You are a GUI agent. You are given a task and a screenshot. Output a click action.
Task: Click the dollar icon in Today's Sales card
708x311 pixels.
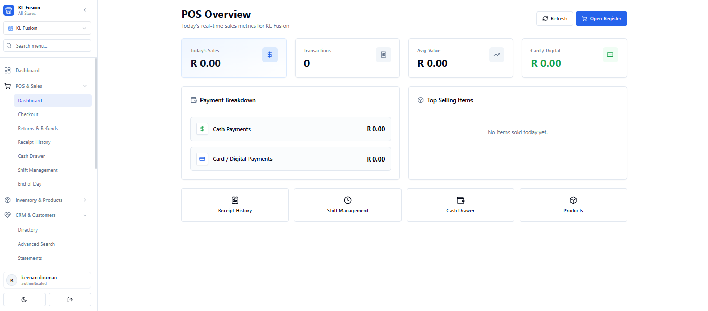269,54
